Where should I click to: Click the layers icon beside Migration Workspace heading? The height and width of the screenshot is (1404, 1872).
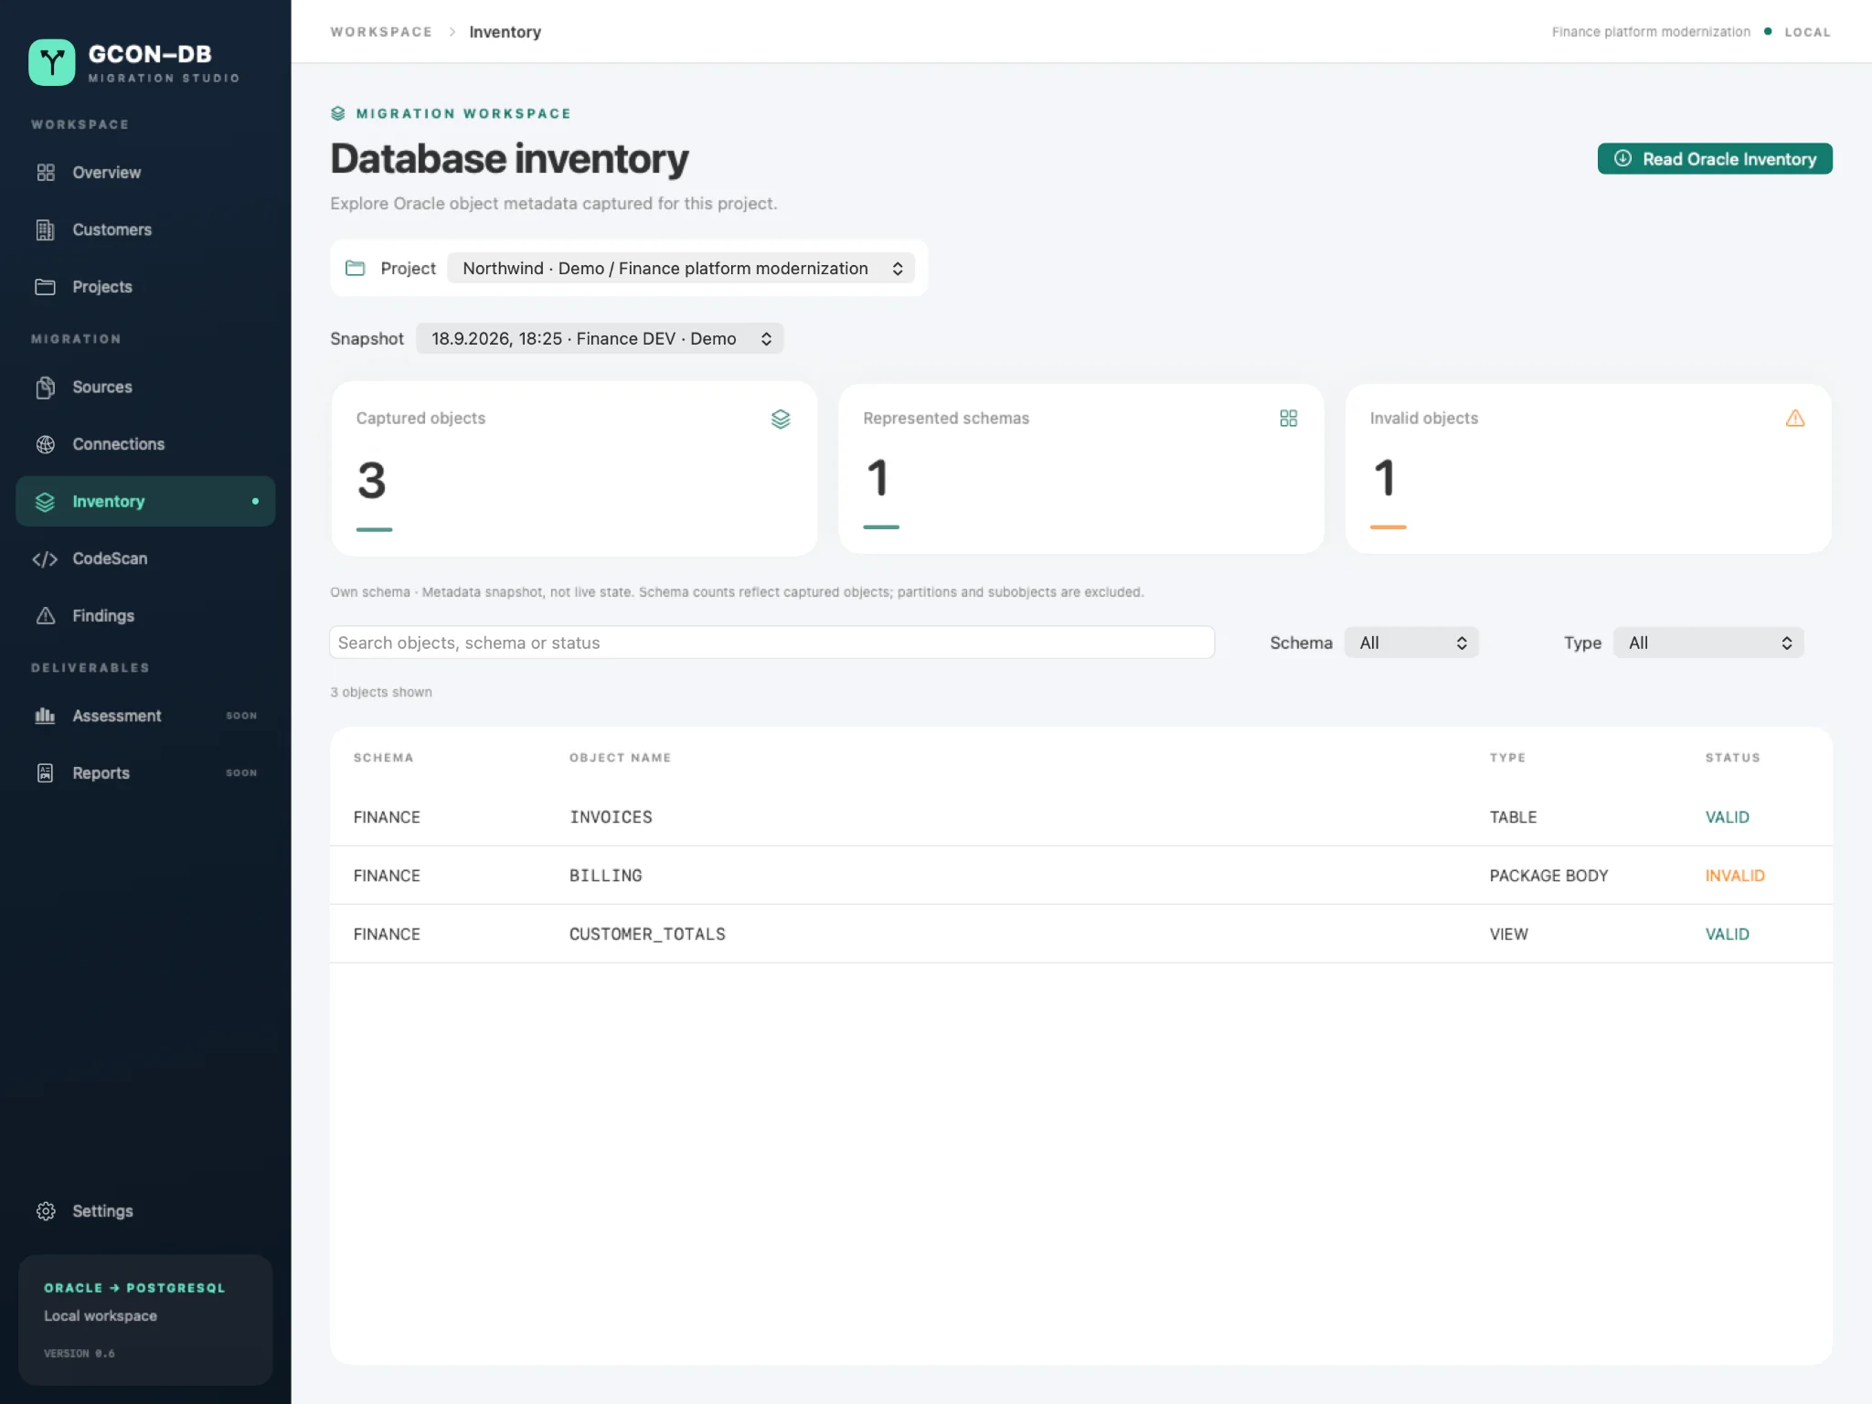tap(338, 113)
